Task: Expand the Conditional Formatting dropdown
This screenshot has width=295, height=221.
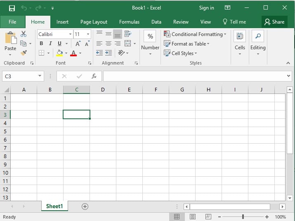Action: pos(225,34)
